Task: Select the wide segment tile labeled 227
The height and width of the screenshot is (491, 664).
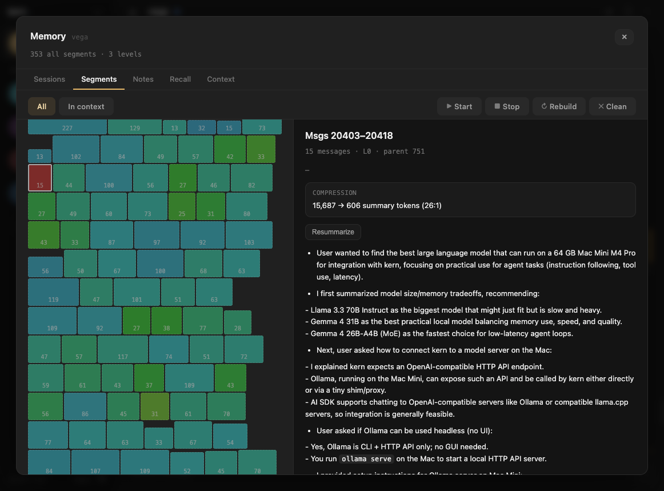Action: (67, 127)
